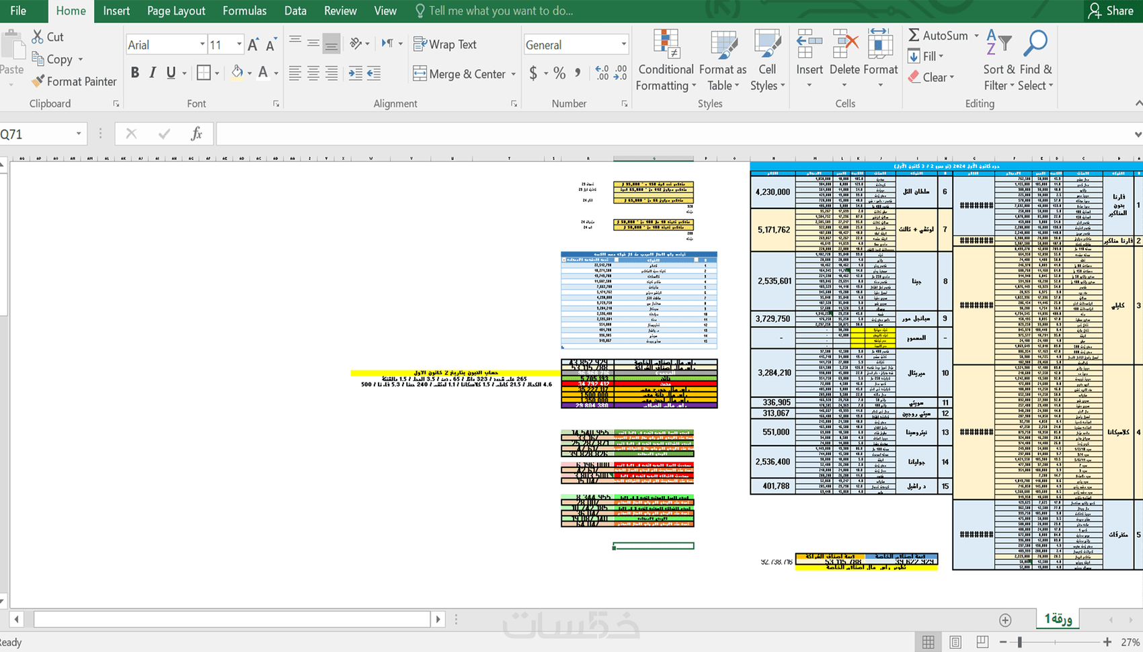Switch to the Insert ribbon tab

(x=116, y=11)
